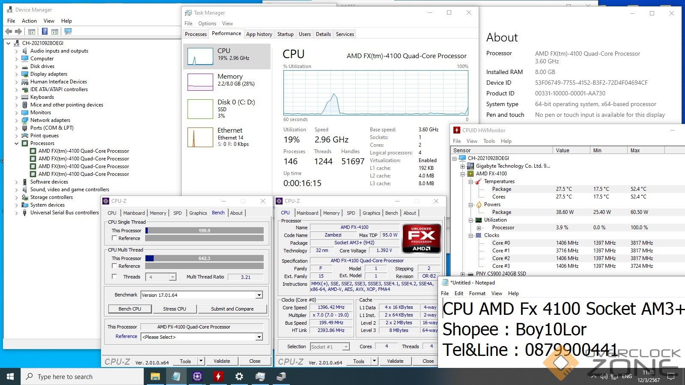Enable Reference checkbox under CPU Multi Thread

(114, 266)
